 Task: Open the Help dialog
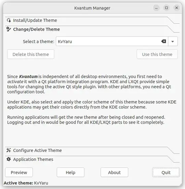point(71,173)
